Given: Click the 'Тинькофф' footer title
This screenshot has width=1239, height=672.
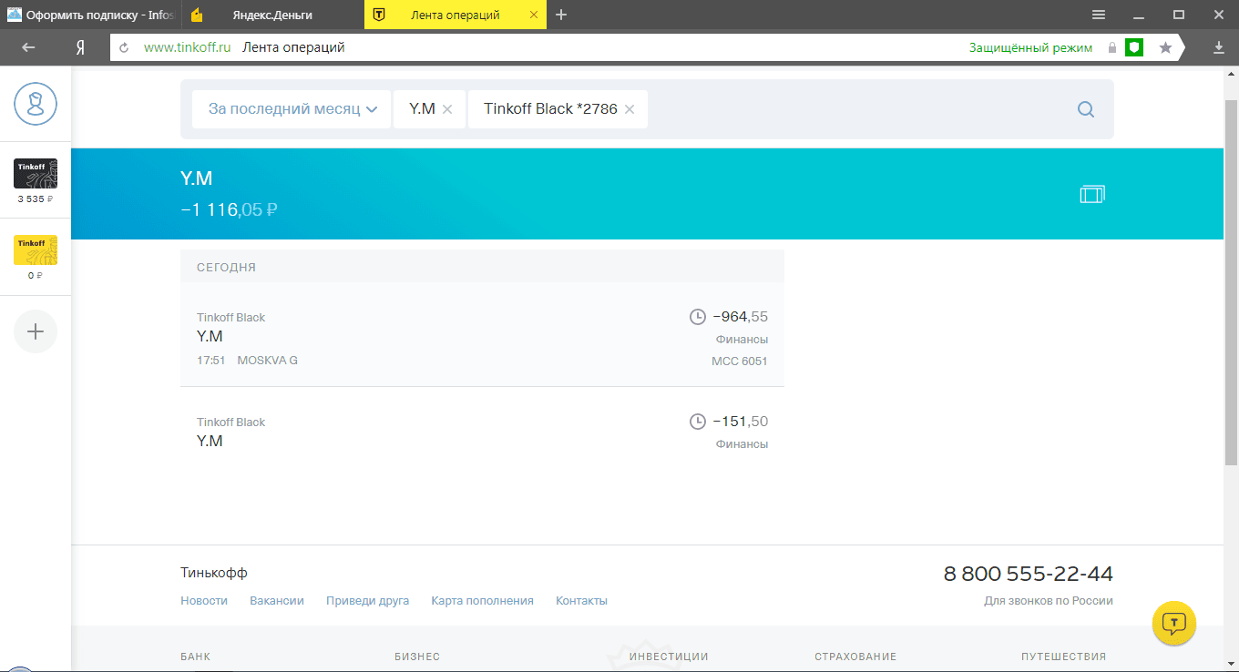Looking at the screenshot, I should [x=214, y=573].
